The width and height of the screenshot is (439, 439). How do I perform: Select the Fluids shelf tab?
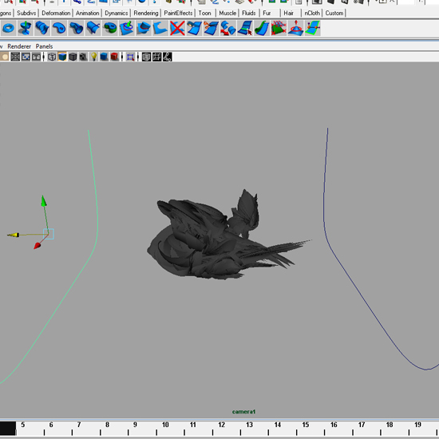tap(248, 13)
